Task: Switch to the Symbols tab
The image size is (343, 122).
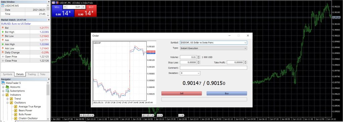Action: pyautogui.click(x=7, y=74)
